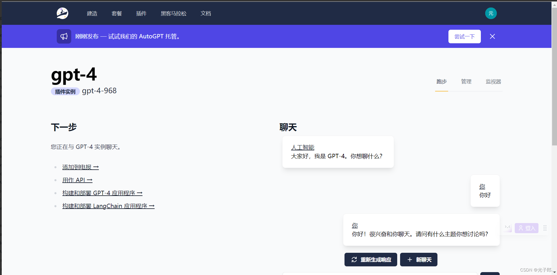This screenshot has width=557, height=275.
Task: Switch to the 跑步 tab
Action: pos(441,82)
